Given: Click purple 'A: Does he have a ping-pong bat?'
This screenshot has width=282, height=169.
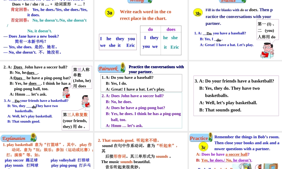Looking at the screenshot, I should point(135,108).
